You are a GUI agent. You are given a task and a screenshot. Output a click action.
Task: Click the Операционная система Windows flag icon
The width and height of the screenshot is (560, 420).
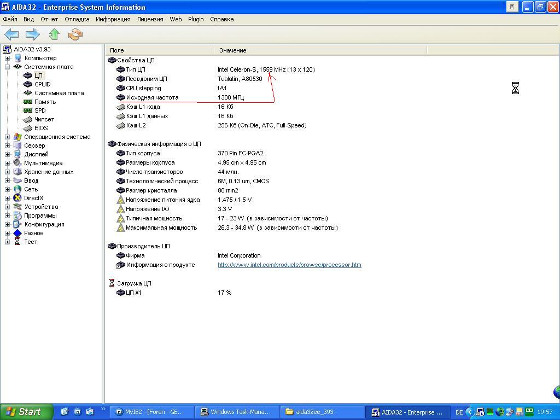pyautogui.click(x=17, y=137)
